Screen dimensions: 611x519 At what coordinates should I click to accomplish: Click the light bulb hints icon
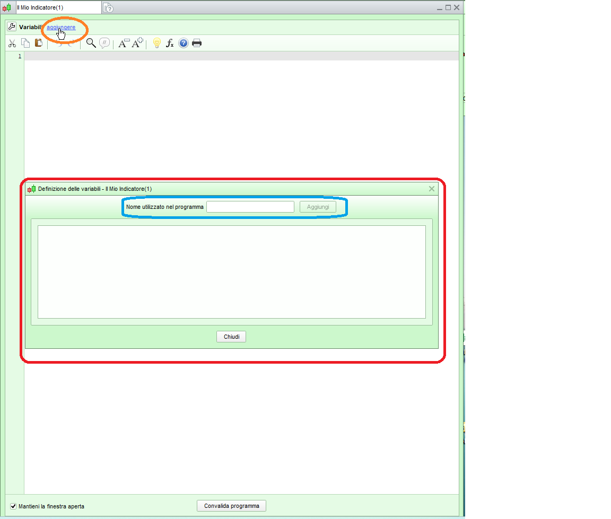pos(156,43)
